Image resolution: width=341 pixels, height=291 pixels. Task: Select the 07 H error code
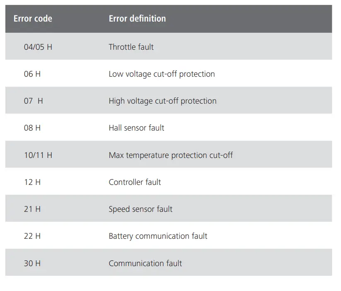click(x=33, y=101)
